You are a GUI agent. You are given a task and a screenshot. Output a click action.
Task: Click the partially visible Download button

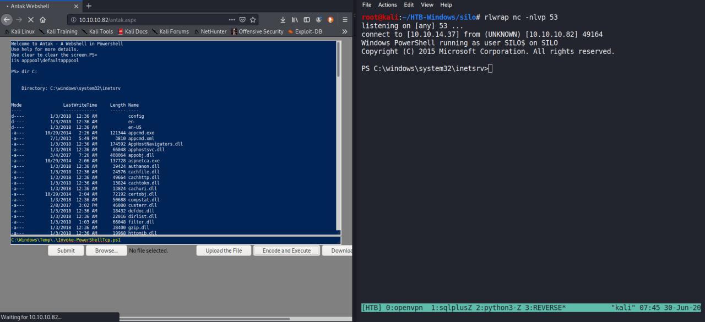pyautogui.click(x=338, y=250)
